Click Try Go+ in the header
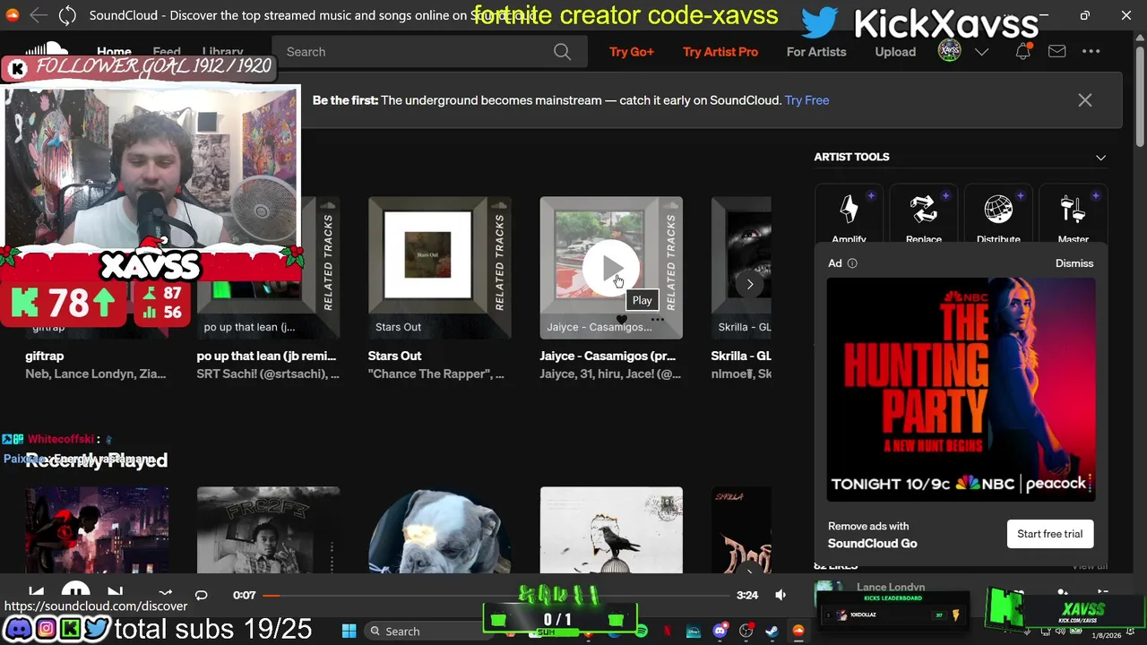Viewport: 1147px width, 645px height. pyautogui.click(x=632, y=52)
